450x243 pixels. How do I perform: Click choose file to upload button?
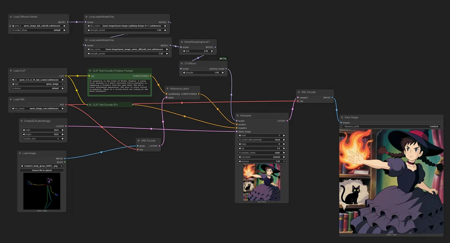pyautogui.click(x=42, y=170)
